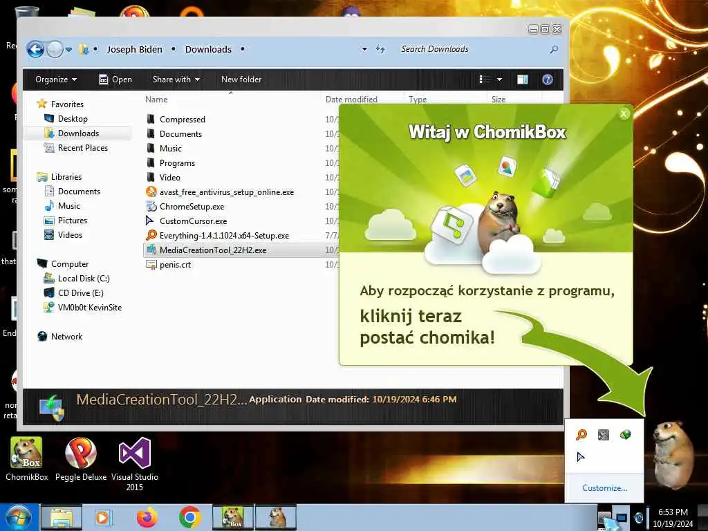Open the Pictures library
Image resolution: width=708 pixels, height=531 pixels.
tap(66, 221)
